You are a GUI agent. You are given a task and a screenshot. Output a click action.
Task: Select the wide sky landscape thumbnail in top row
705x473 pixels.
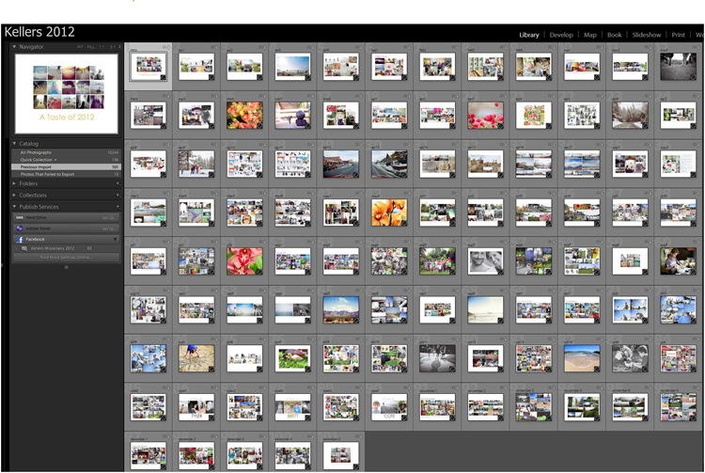click(x=292, y=67)
